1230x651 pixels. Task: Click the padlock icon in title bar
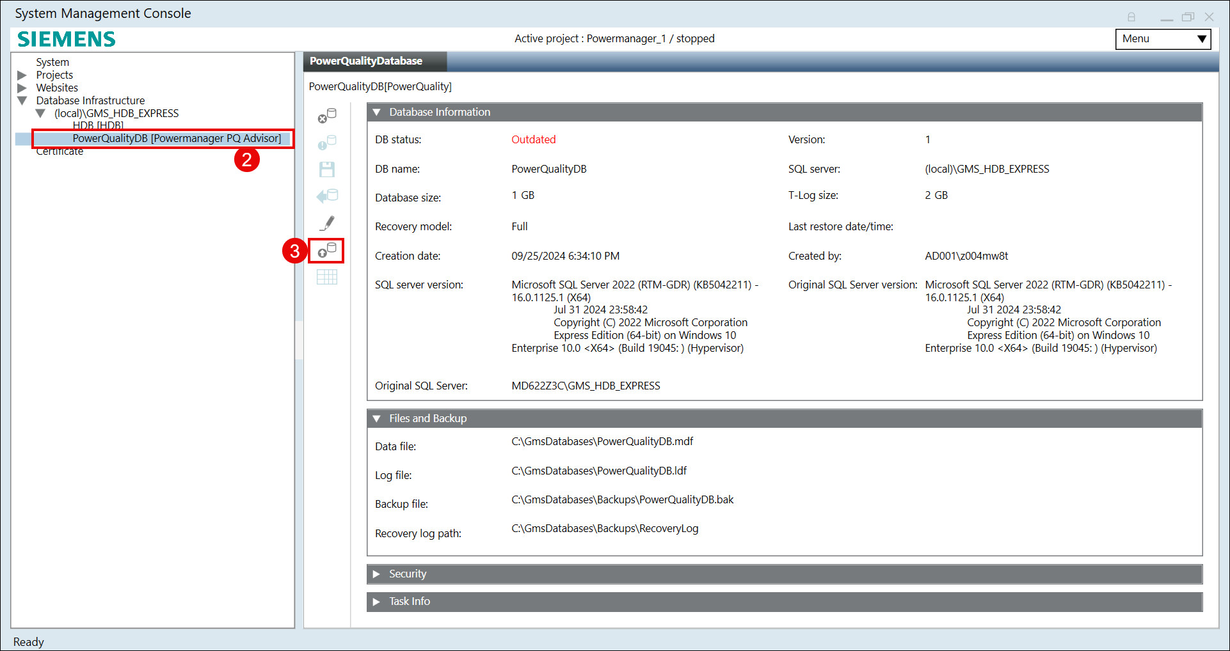[x=1131, y=17]
